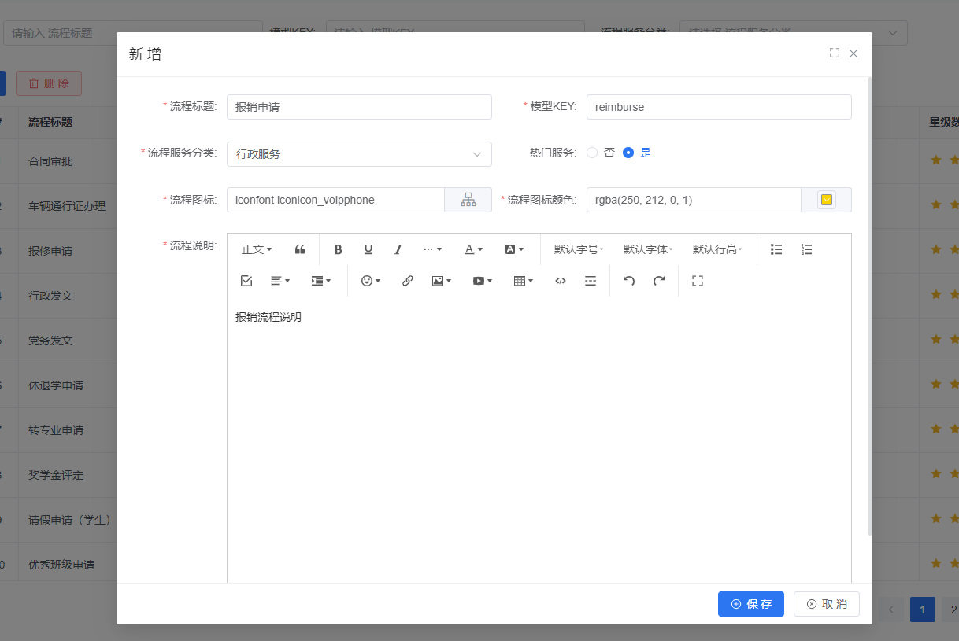
Task: Click the 流程标题 column header in background
Action: point(50,122)
